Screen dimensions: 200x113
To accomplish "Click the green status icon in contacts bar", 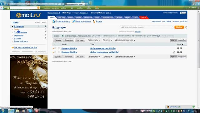I will click(x=193, y=107).
